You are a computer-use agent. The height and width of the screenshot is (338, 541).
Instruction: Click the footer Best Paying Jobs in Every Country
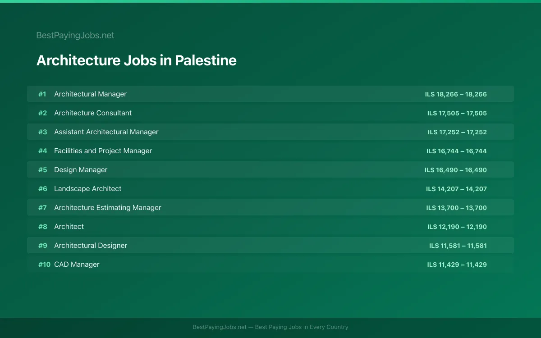pos(302,327)
